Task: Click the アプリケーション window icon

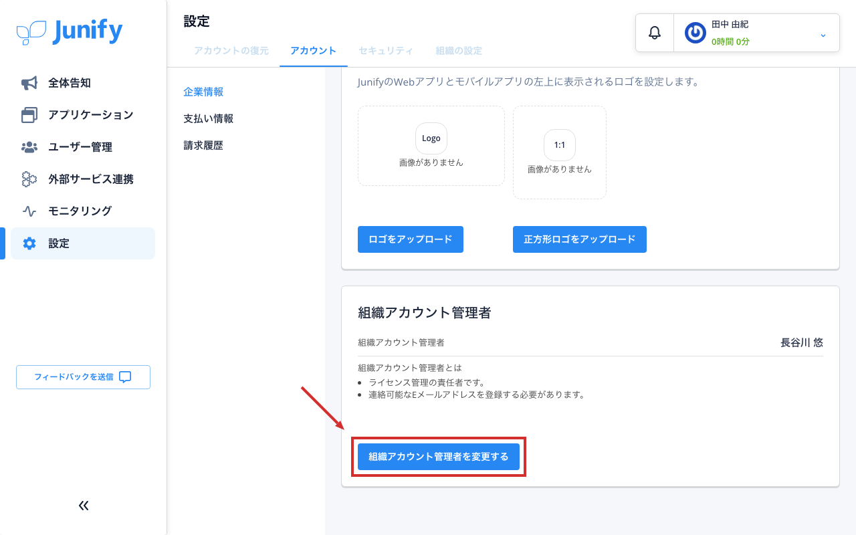Action: coord(29,115)
